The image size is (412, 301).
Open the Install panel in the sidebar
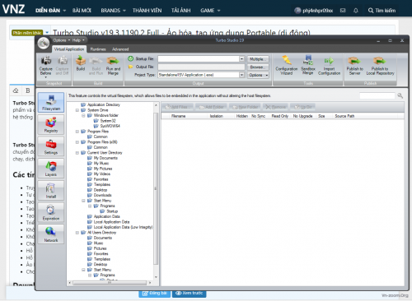tap(51, 190)
